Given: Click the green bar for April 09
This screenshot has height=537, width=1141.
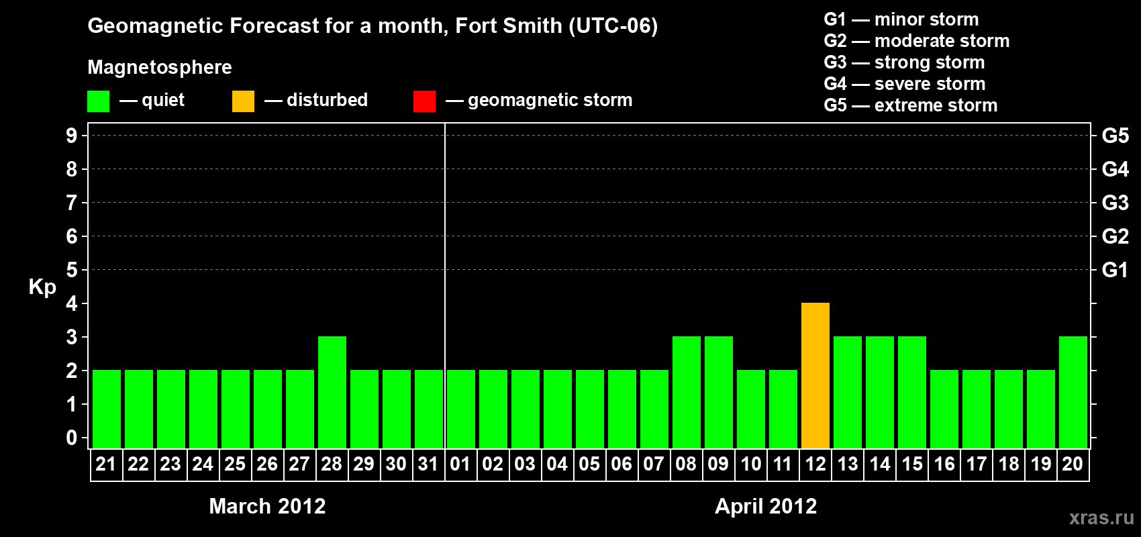Looking at the screenshot, I should coord(719,392).
